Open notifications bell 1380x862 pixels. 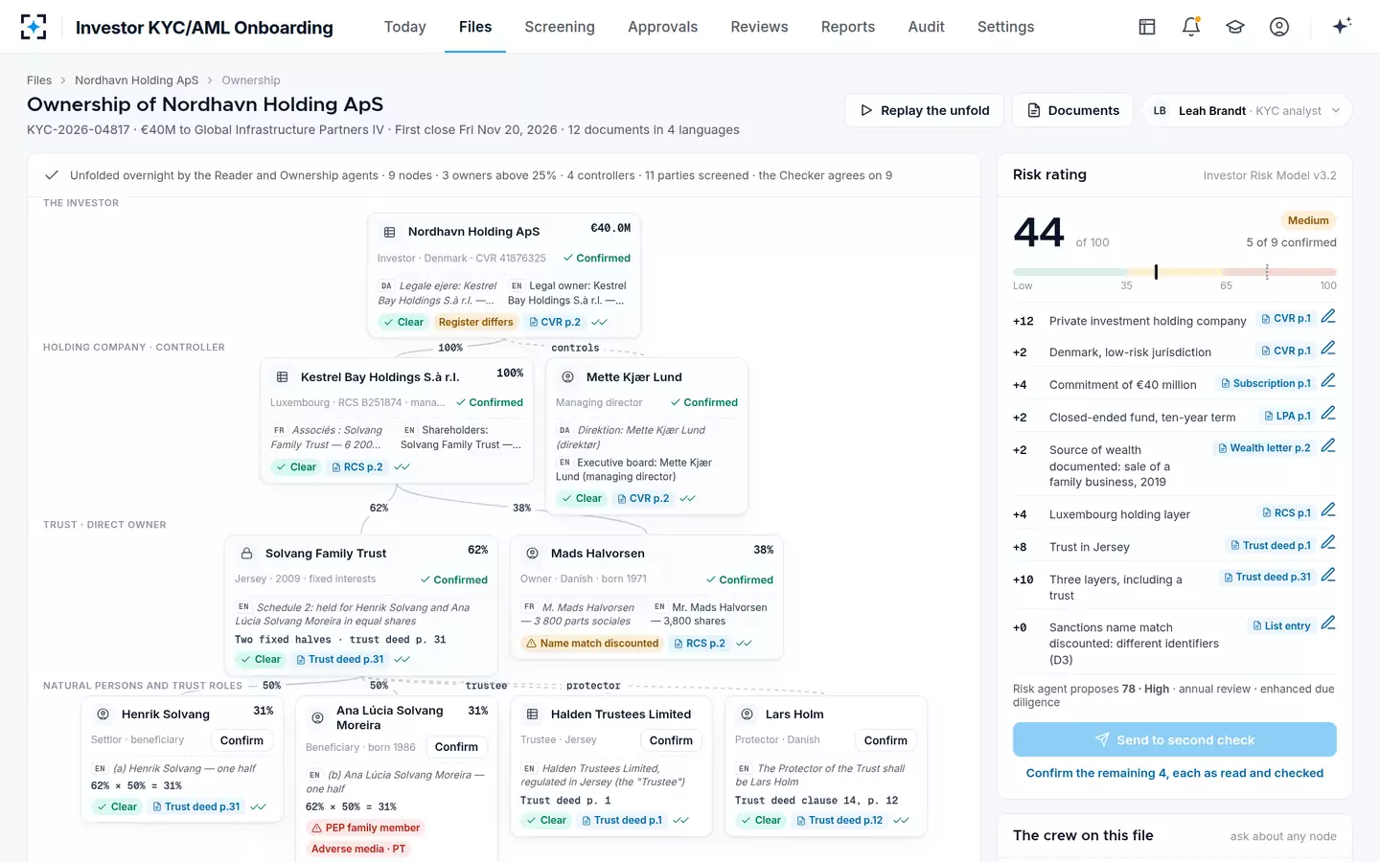pos(1191,27)
